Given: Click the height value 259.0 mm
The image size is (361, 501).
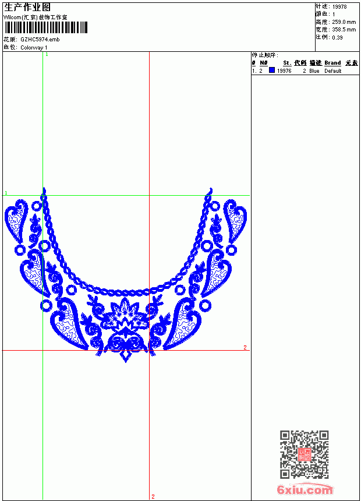Looking at the screenshot, I should [x=344, y=22].
